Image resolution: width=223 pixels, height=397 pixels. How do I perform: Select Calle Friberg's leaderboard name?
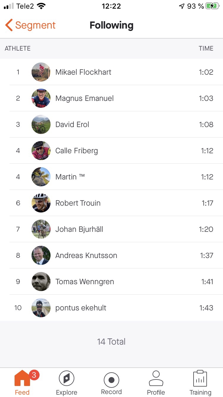pos(76,151)
